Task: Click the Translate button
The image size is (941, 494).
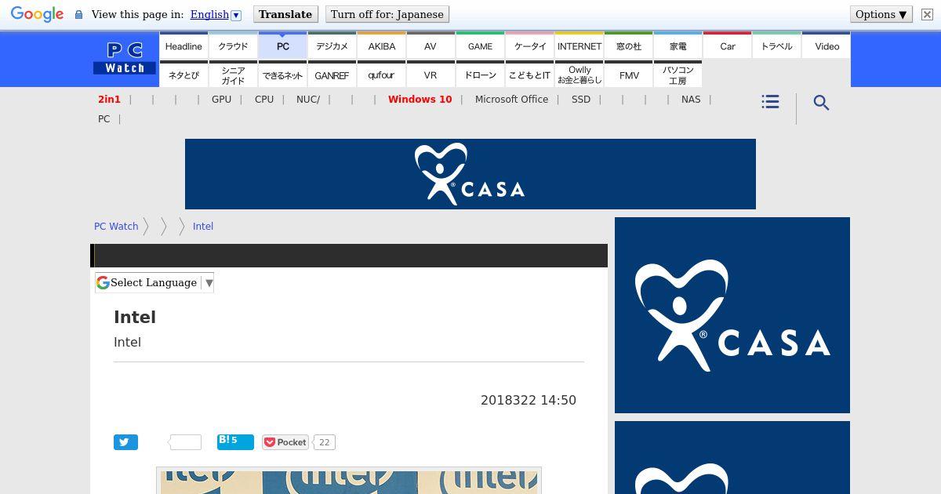Action: coord(285,14)
